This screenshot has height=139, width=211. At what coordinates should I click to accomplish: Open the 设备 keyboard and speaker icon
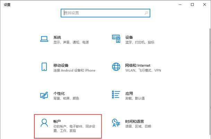(116, 39)
